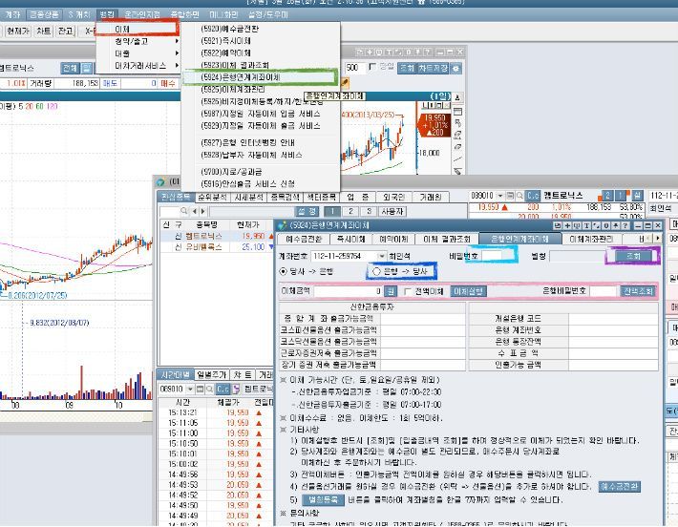The height and width of the screenshot is (527, 678).
Task: Switch to the 예수금전환 tab in transfer window
Action: pos(304,239)
